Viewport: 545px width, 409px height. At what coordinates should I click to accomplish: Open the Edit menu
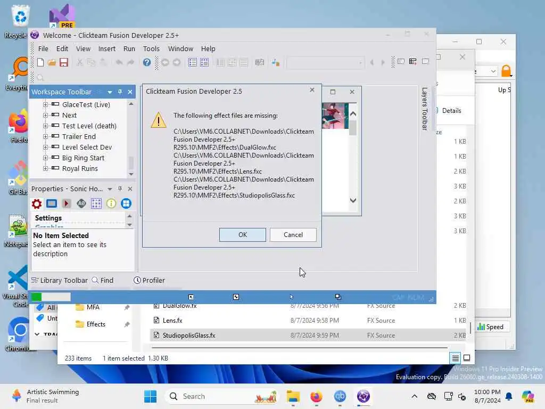pos(62,48)
